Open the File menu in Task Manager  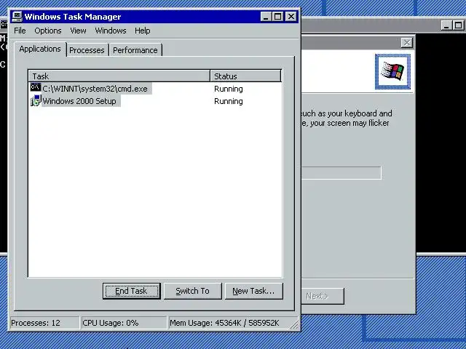[x=20, y=31]
